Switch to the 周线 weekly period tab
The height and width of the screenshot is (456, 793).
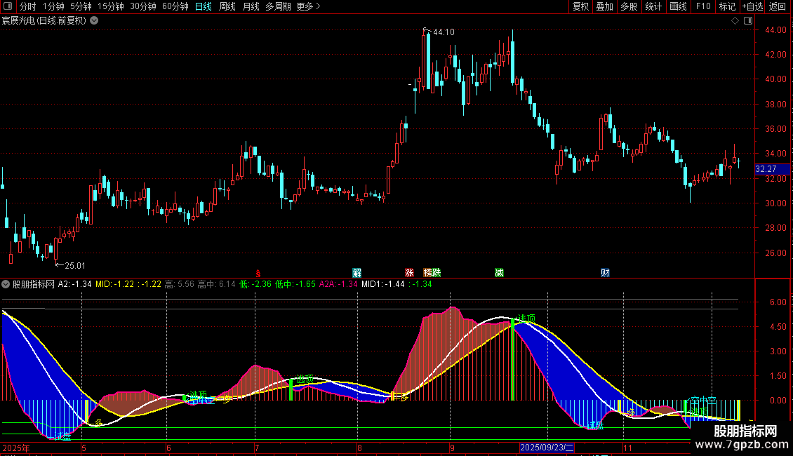click(227, 7)
